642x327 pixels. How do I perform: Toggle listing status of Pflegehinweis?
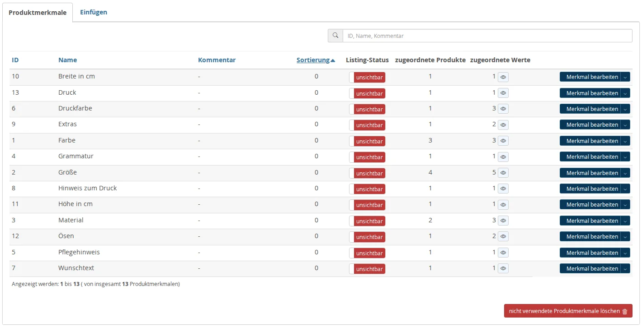[x=367, y=253]
